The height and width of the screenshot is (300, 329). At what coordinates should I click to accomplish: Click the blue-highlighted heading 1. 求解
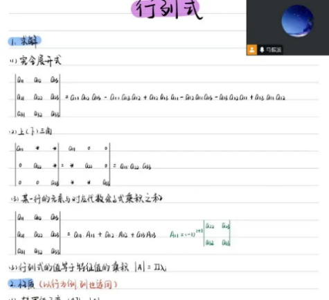[x=25, y=42]
